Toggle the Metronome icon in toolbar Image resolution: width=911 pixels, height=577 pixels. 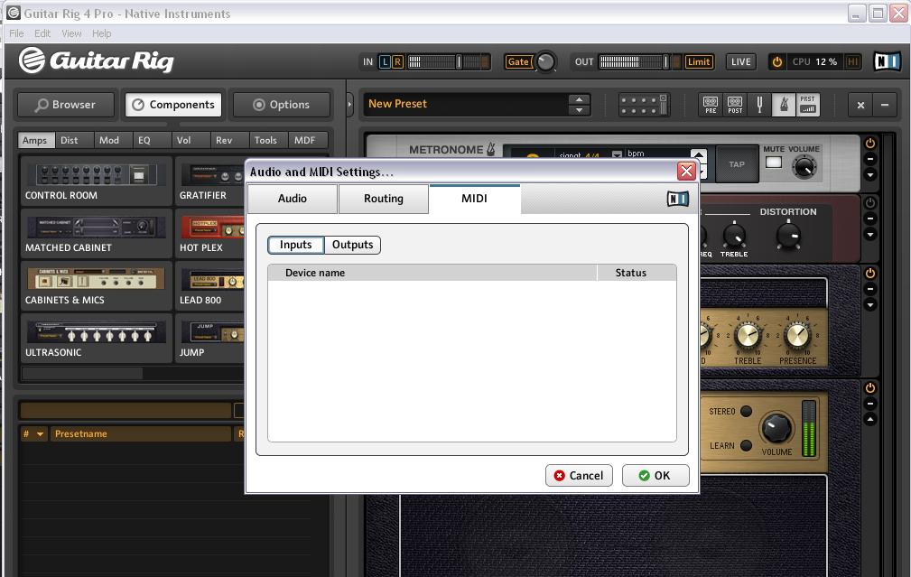(784, 105)
